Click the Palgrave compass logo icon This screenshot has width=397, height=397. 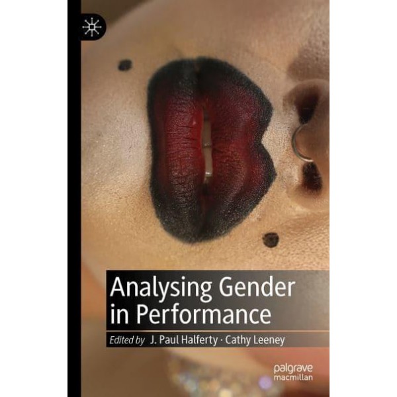tap(92, 27)
